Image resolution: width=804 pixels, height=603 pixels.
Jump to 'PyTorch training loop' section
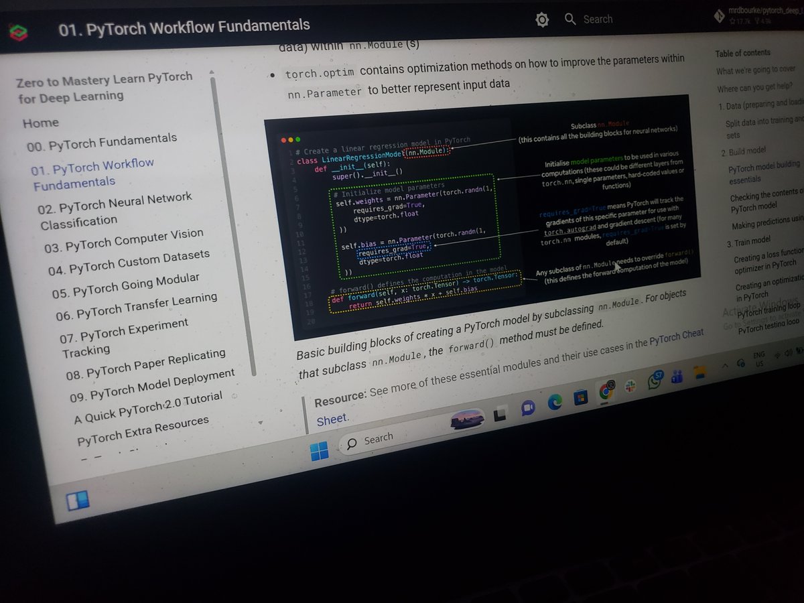pos(768,310)
